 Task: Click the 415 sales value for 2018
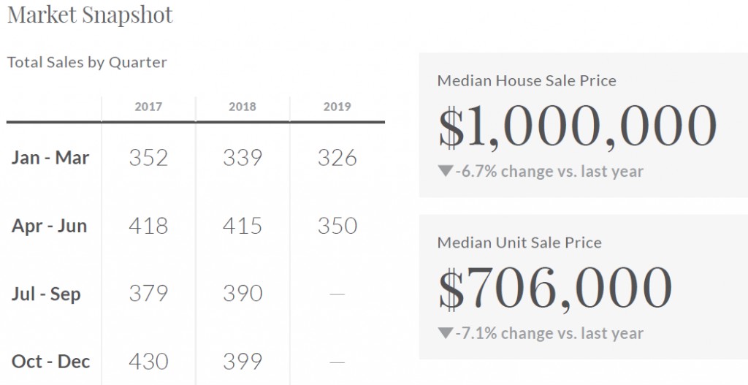tap(243, 226)
